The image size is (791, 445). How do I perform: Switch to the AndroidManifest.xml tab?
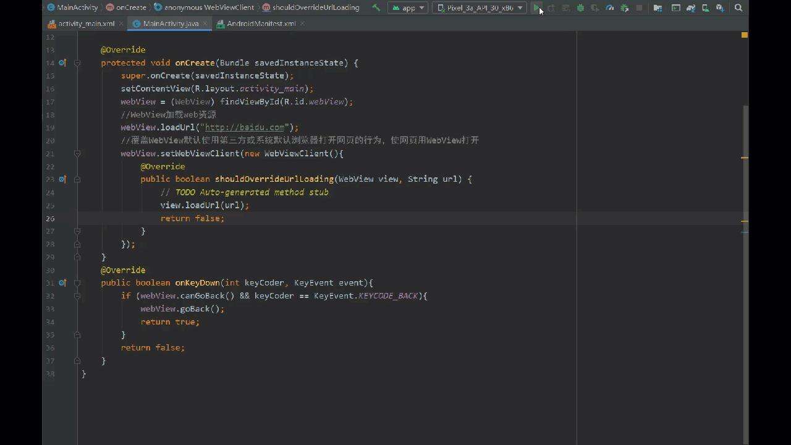(x=261, y=23)
